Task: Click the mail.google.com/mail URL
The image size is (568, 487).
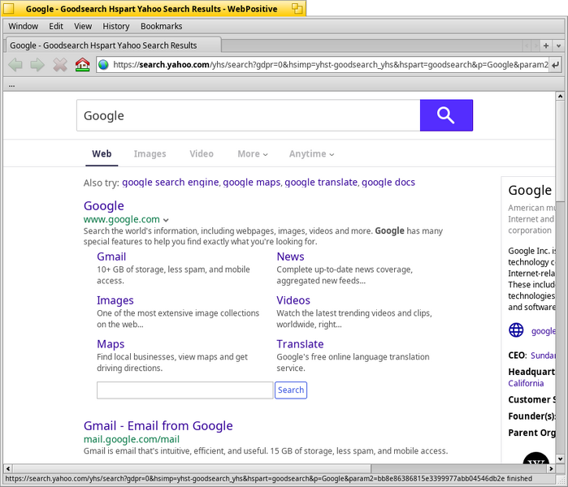Action: pyautogui.click(x=132, y=439)
